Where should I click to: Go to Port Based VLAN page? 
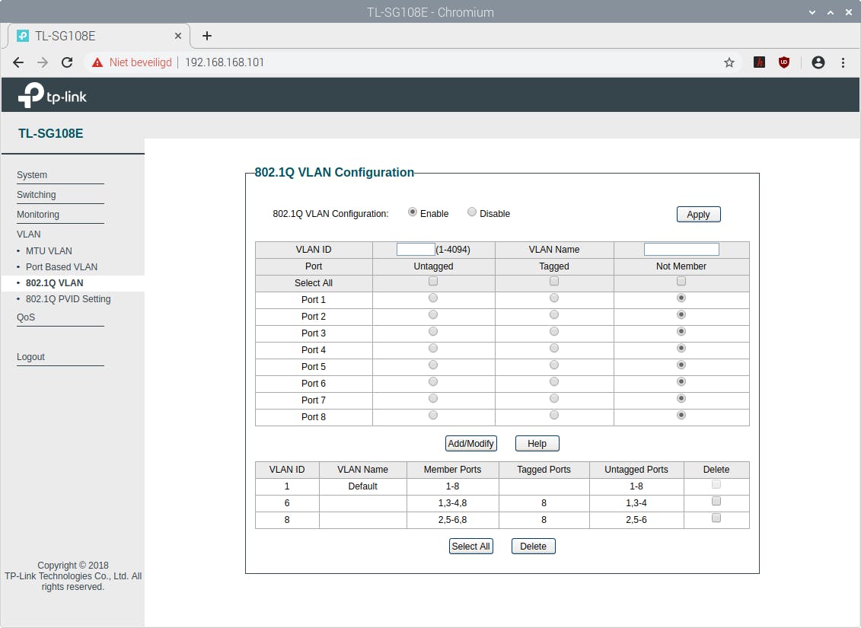tap(62, 267)
